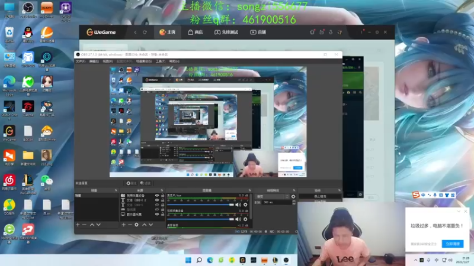Viewport: 474px width, 266px height.
Task: Adjust the transition duration stepper arrows
Action: coord(294,202)
